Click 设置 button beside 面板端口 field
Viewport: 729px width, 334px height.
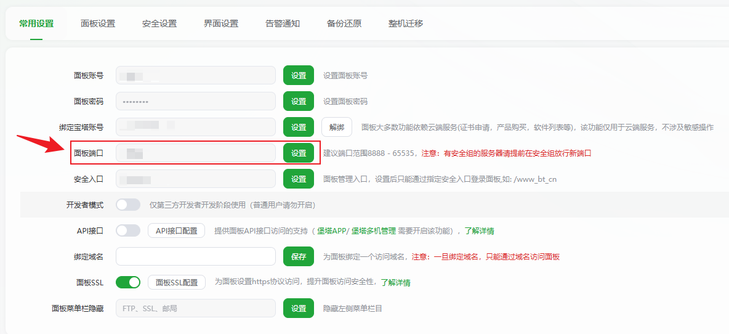[299, 153]
